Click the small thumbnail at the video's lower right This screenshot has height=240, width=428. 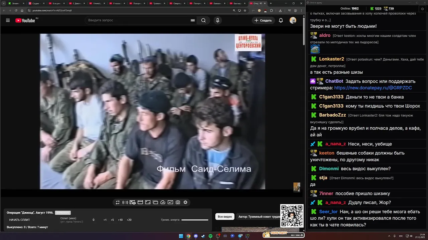[297, 187]
